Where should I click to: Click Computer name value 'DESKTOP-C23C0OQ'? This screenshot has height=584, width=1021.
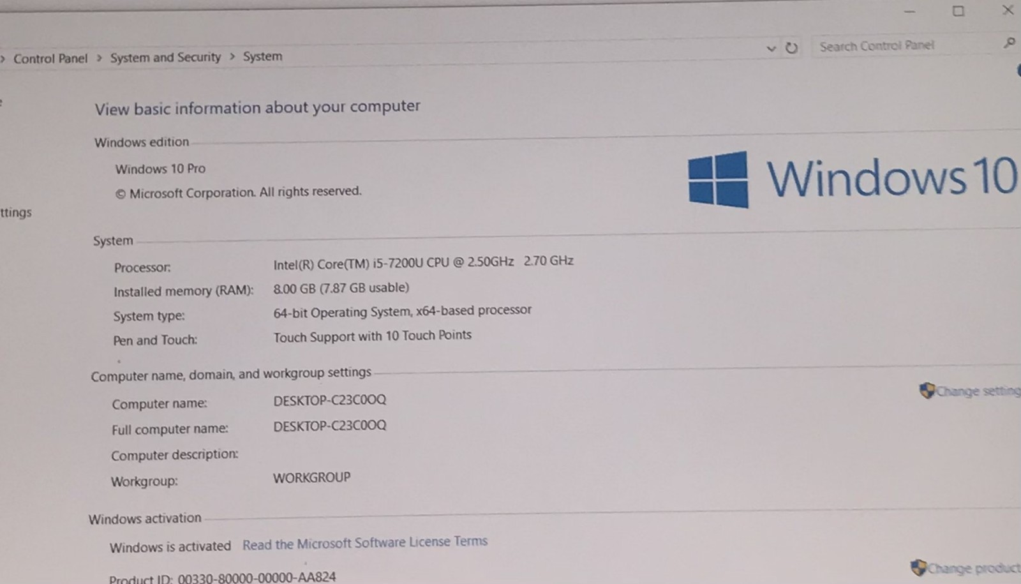pos(330,400)
